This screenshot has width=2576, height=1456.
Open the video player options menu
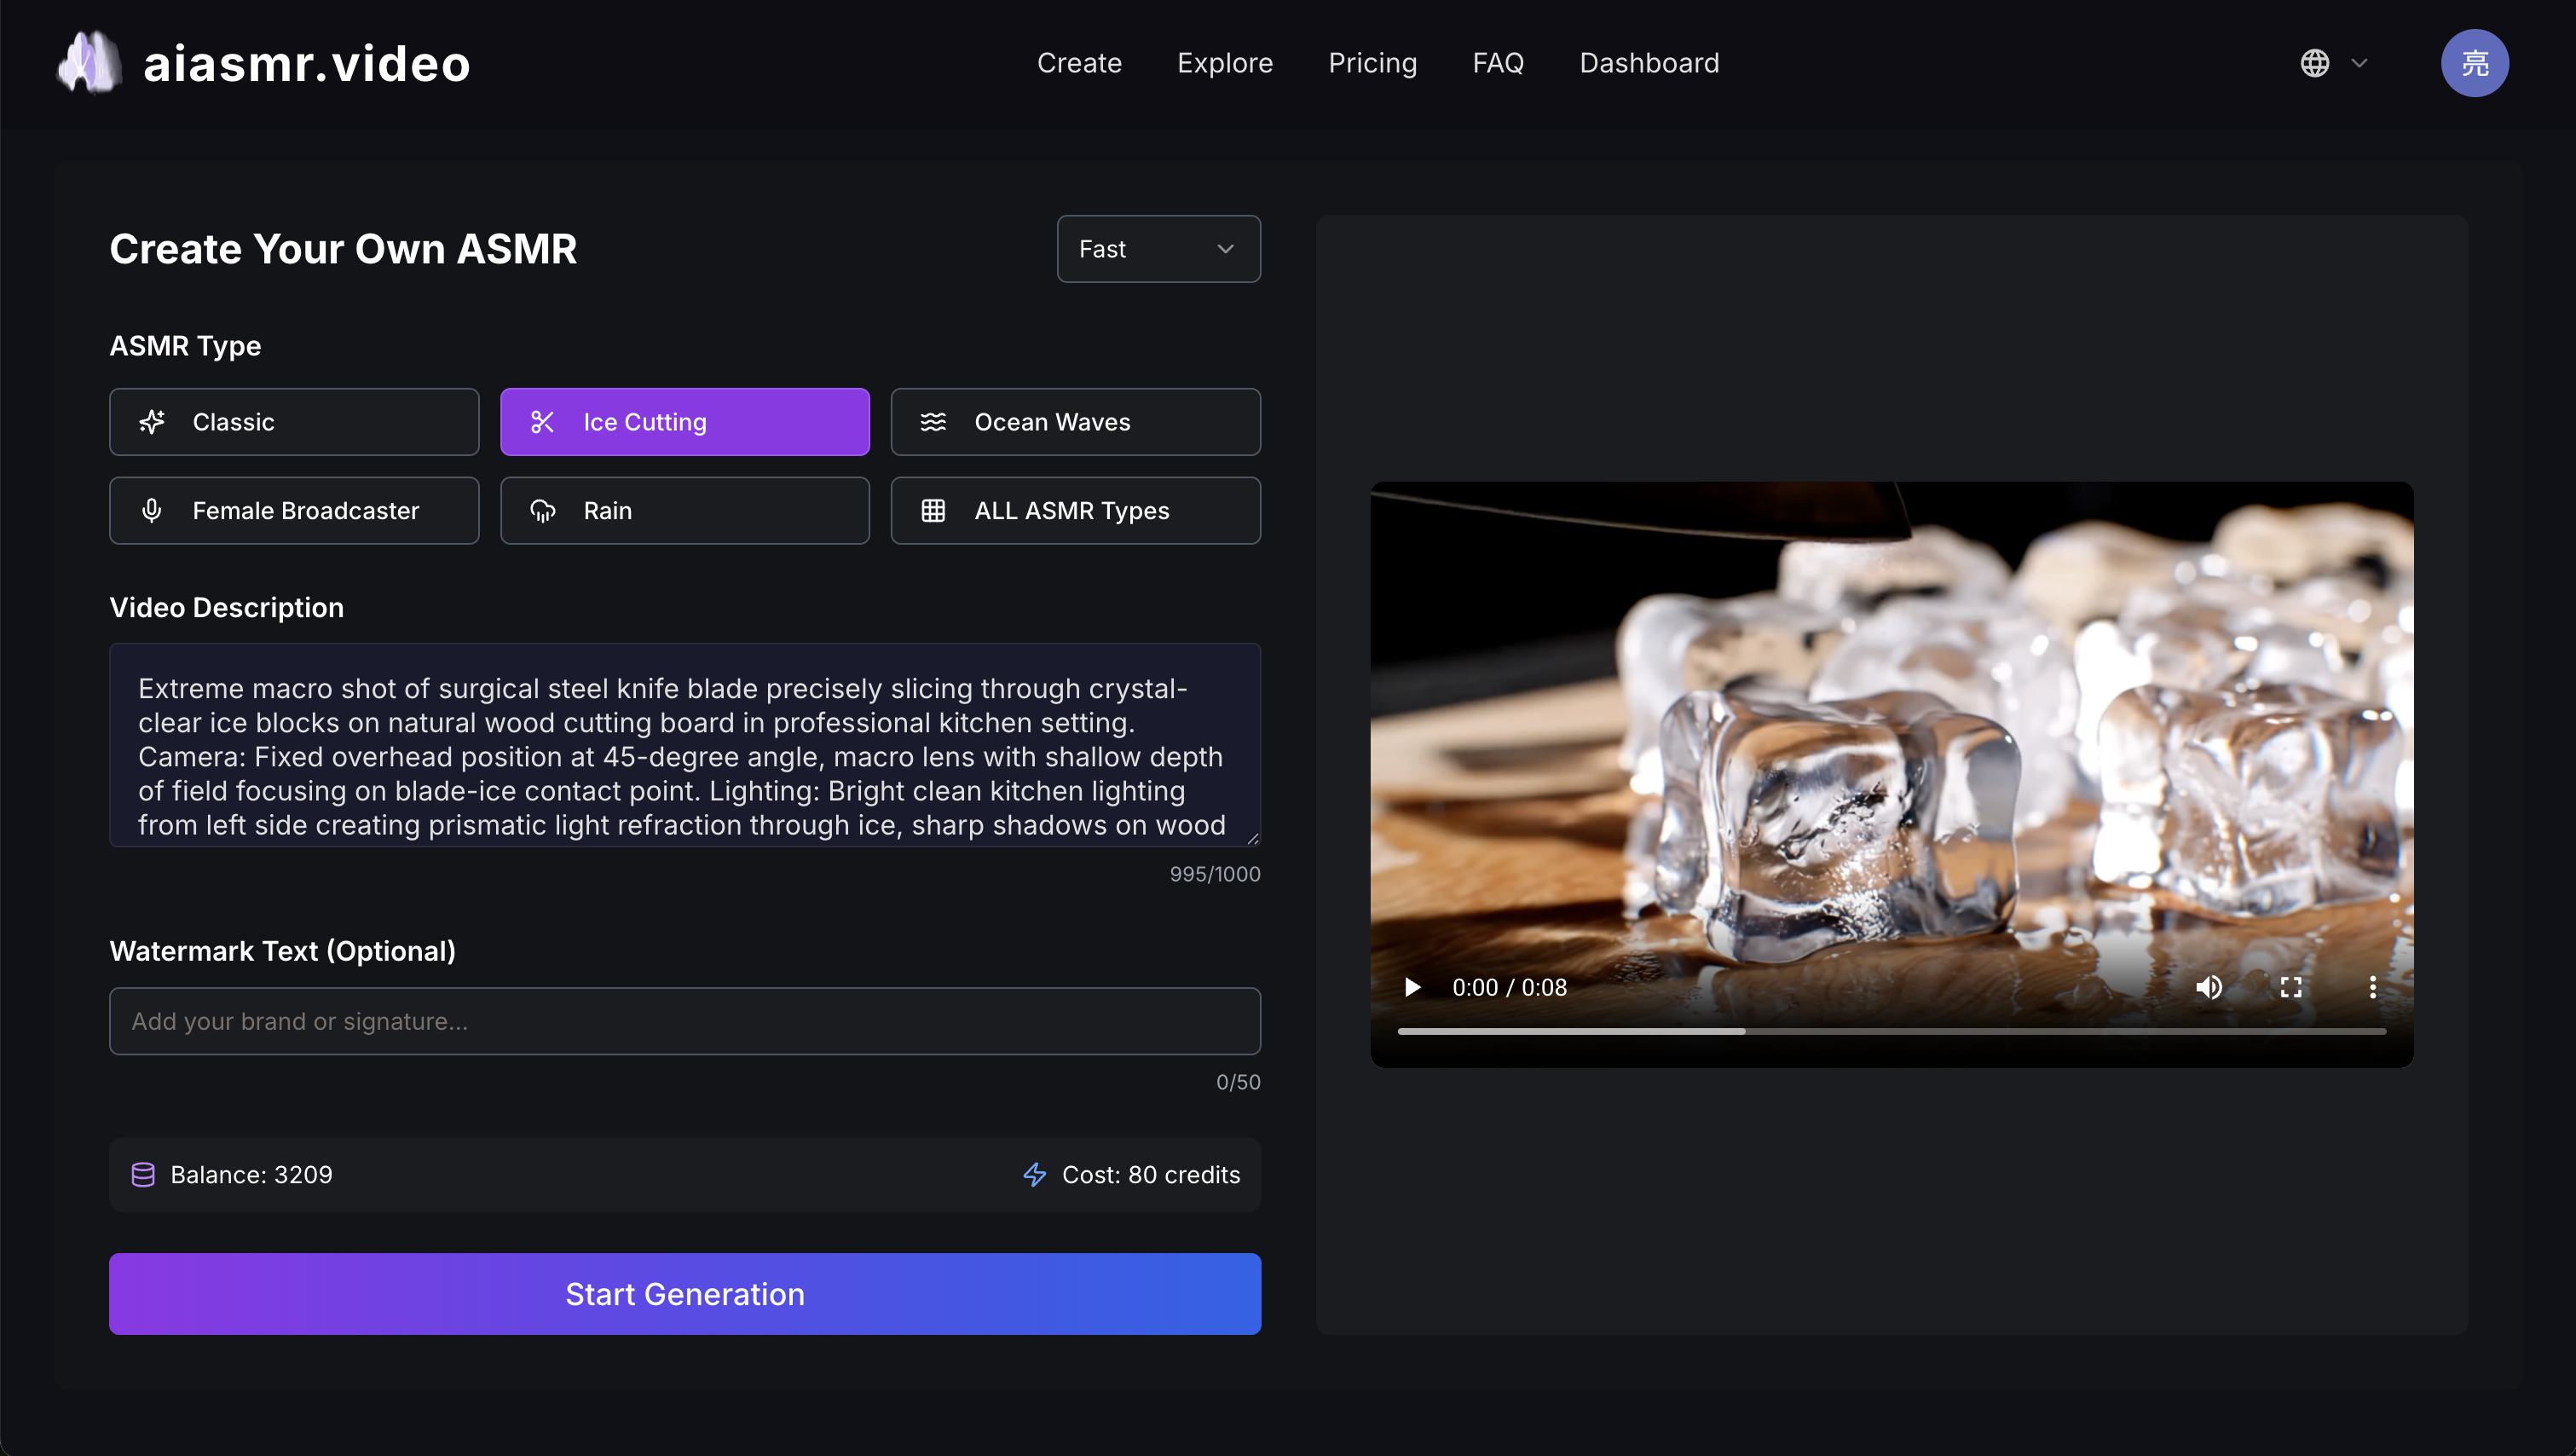click(x=2372, y=987)
